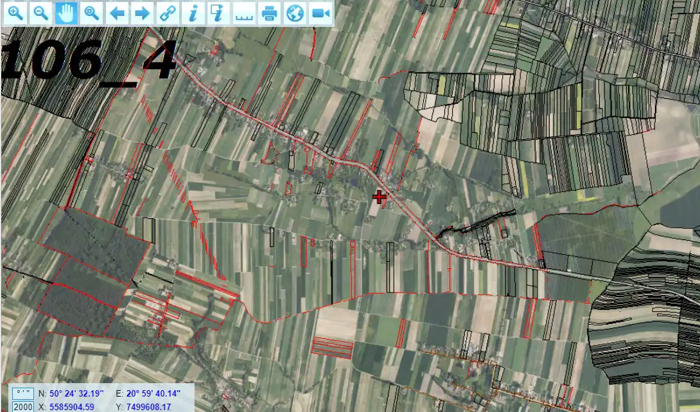Activate the measure ruler tool
This screenshot has height=412, width=700.
(244, 13)
